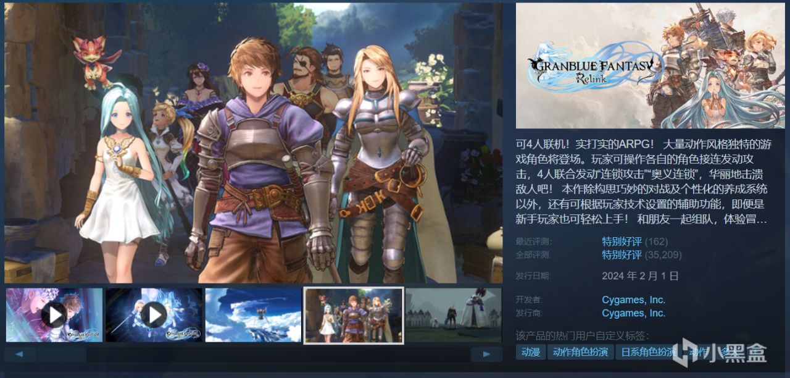Screen dimensions: 790x378
Task: Play the second trailer video thumbnail
Action: pyautogui.click(x=154, y=315)
